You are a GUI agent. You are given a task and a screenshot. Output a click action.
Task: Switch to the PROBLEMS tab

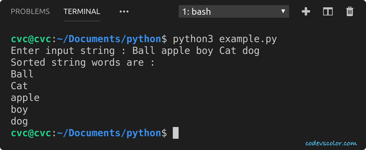(30, 11)
